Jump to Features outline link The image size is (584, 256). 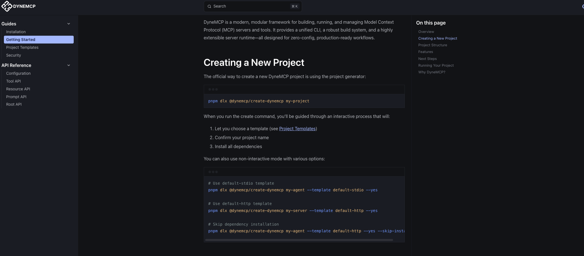coord(425,52)
